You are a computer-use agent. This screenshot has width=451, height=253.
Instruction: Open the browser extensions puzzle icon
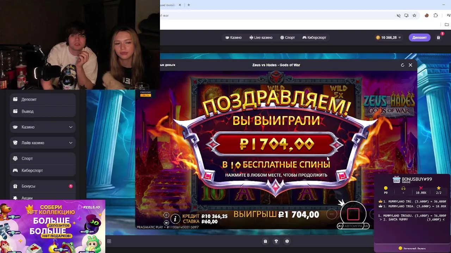[x=436, y=15]
